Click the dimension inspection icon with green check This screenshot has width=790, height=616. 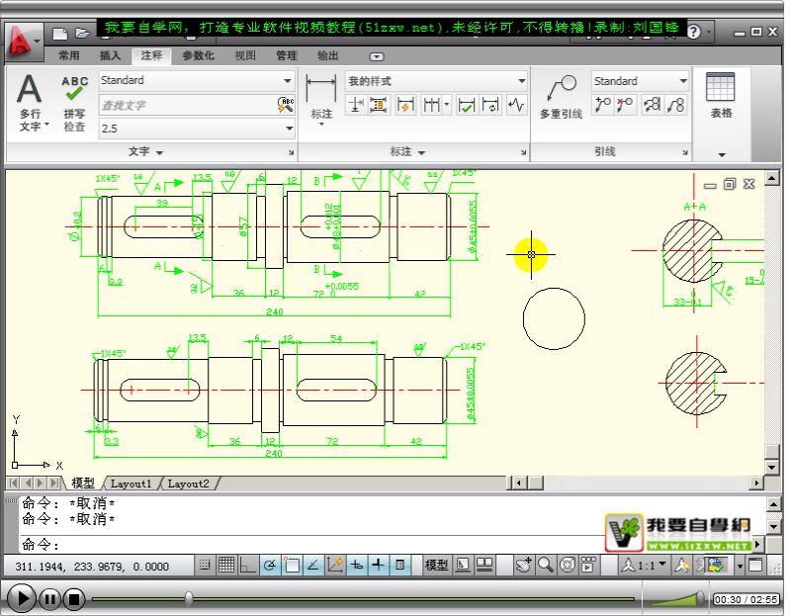[x=467, y=105]
